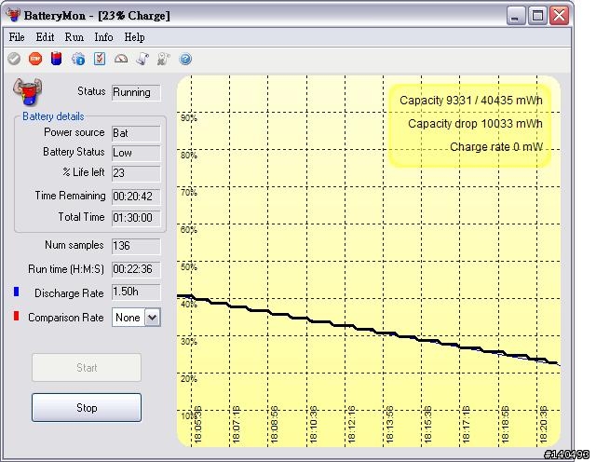Click the 90% axis label on graph
The height and width of the screenshot is (462, 596).
tap(189, 118)
